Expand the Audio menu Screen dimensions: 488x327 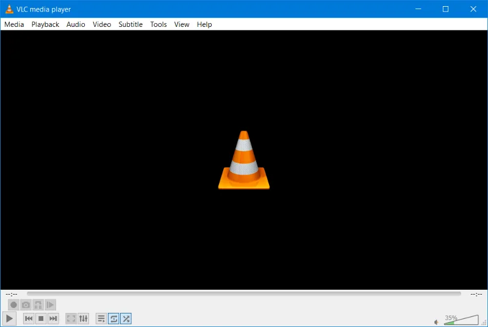[x=76, y=24]
